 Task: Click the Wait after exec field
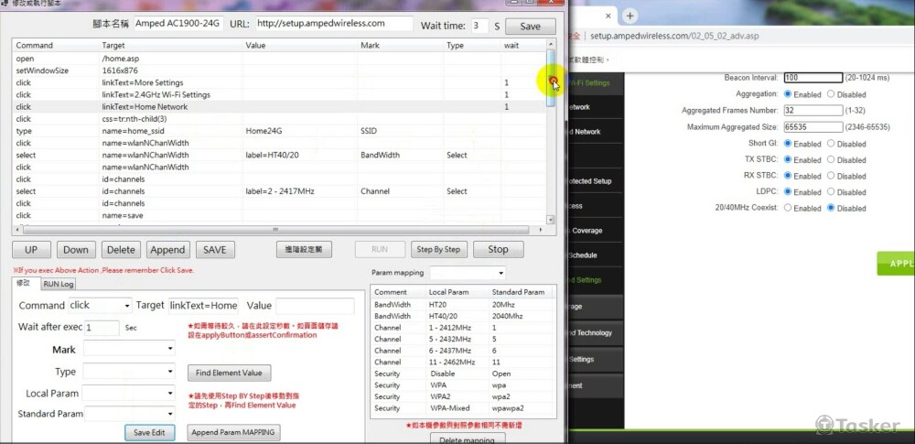pyautogui.click(x=102, y=328)
